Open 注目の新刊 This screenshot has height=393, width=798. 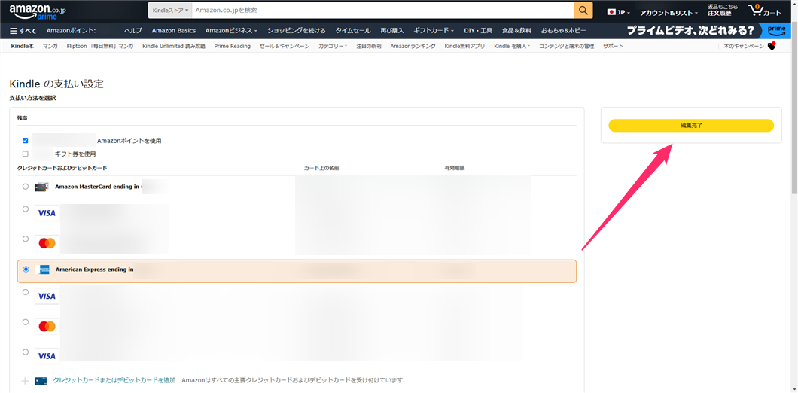[x=368, y=47]
